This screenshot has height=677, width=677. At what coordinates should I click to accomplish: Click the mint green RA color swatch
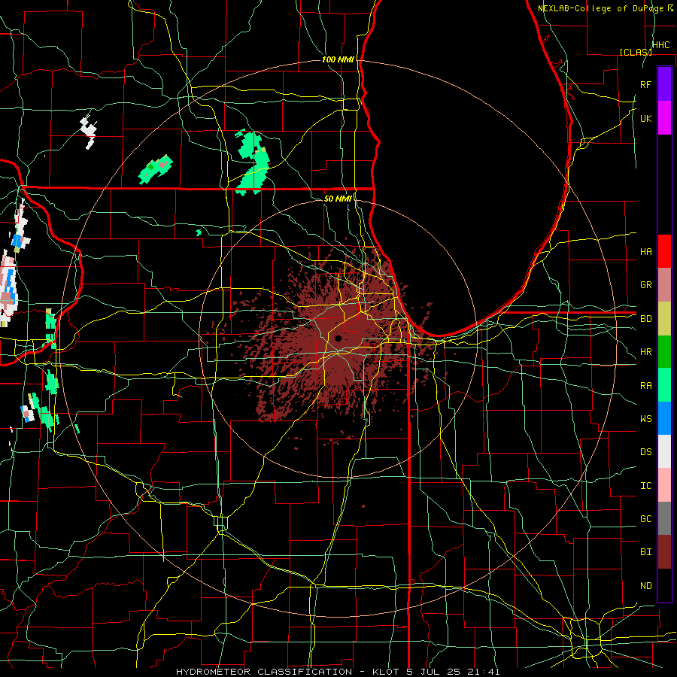tap(664, 385)
